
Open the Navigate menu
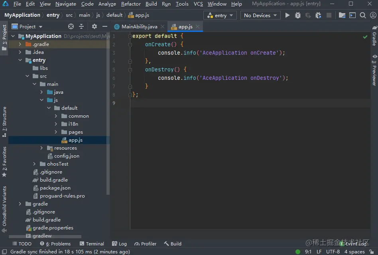[x=65, y=4]
